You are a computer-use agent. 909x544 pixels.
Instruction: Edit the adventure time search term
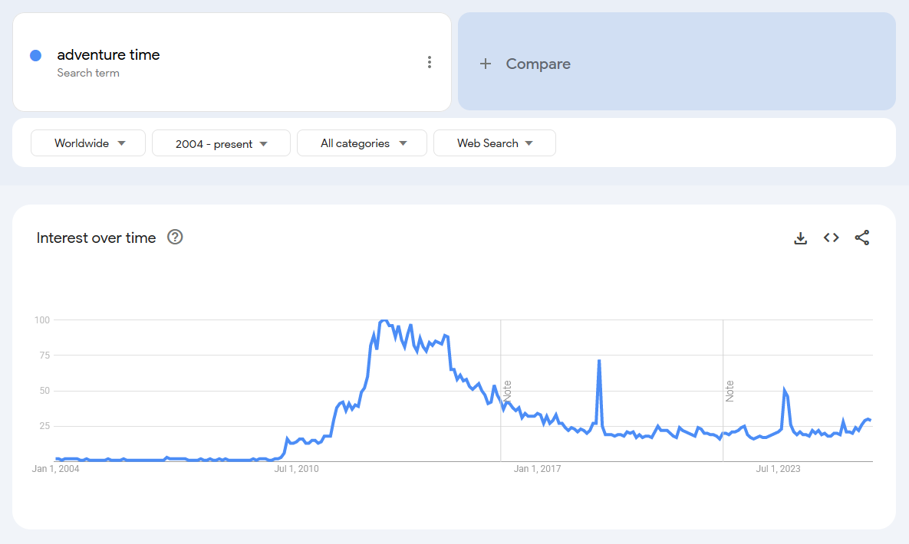[108, 55]
